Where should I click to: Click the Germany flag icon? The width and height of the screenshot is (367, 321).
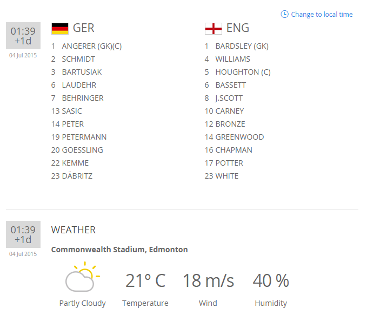click(x=60, y=29)
